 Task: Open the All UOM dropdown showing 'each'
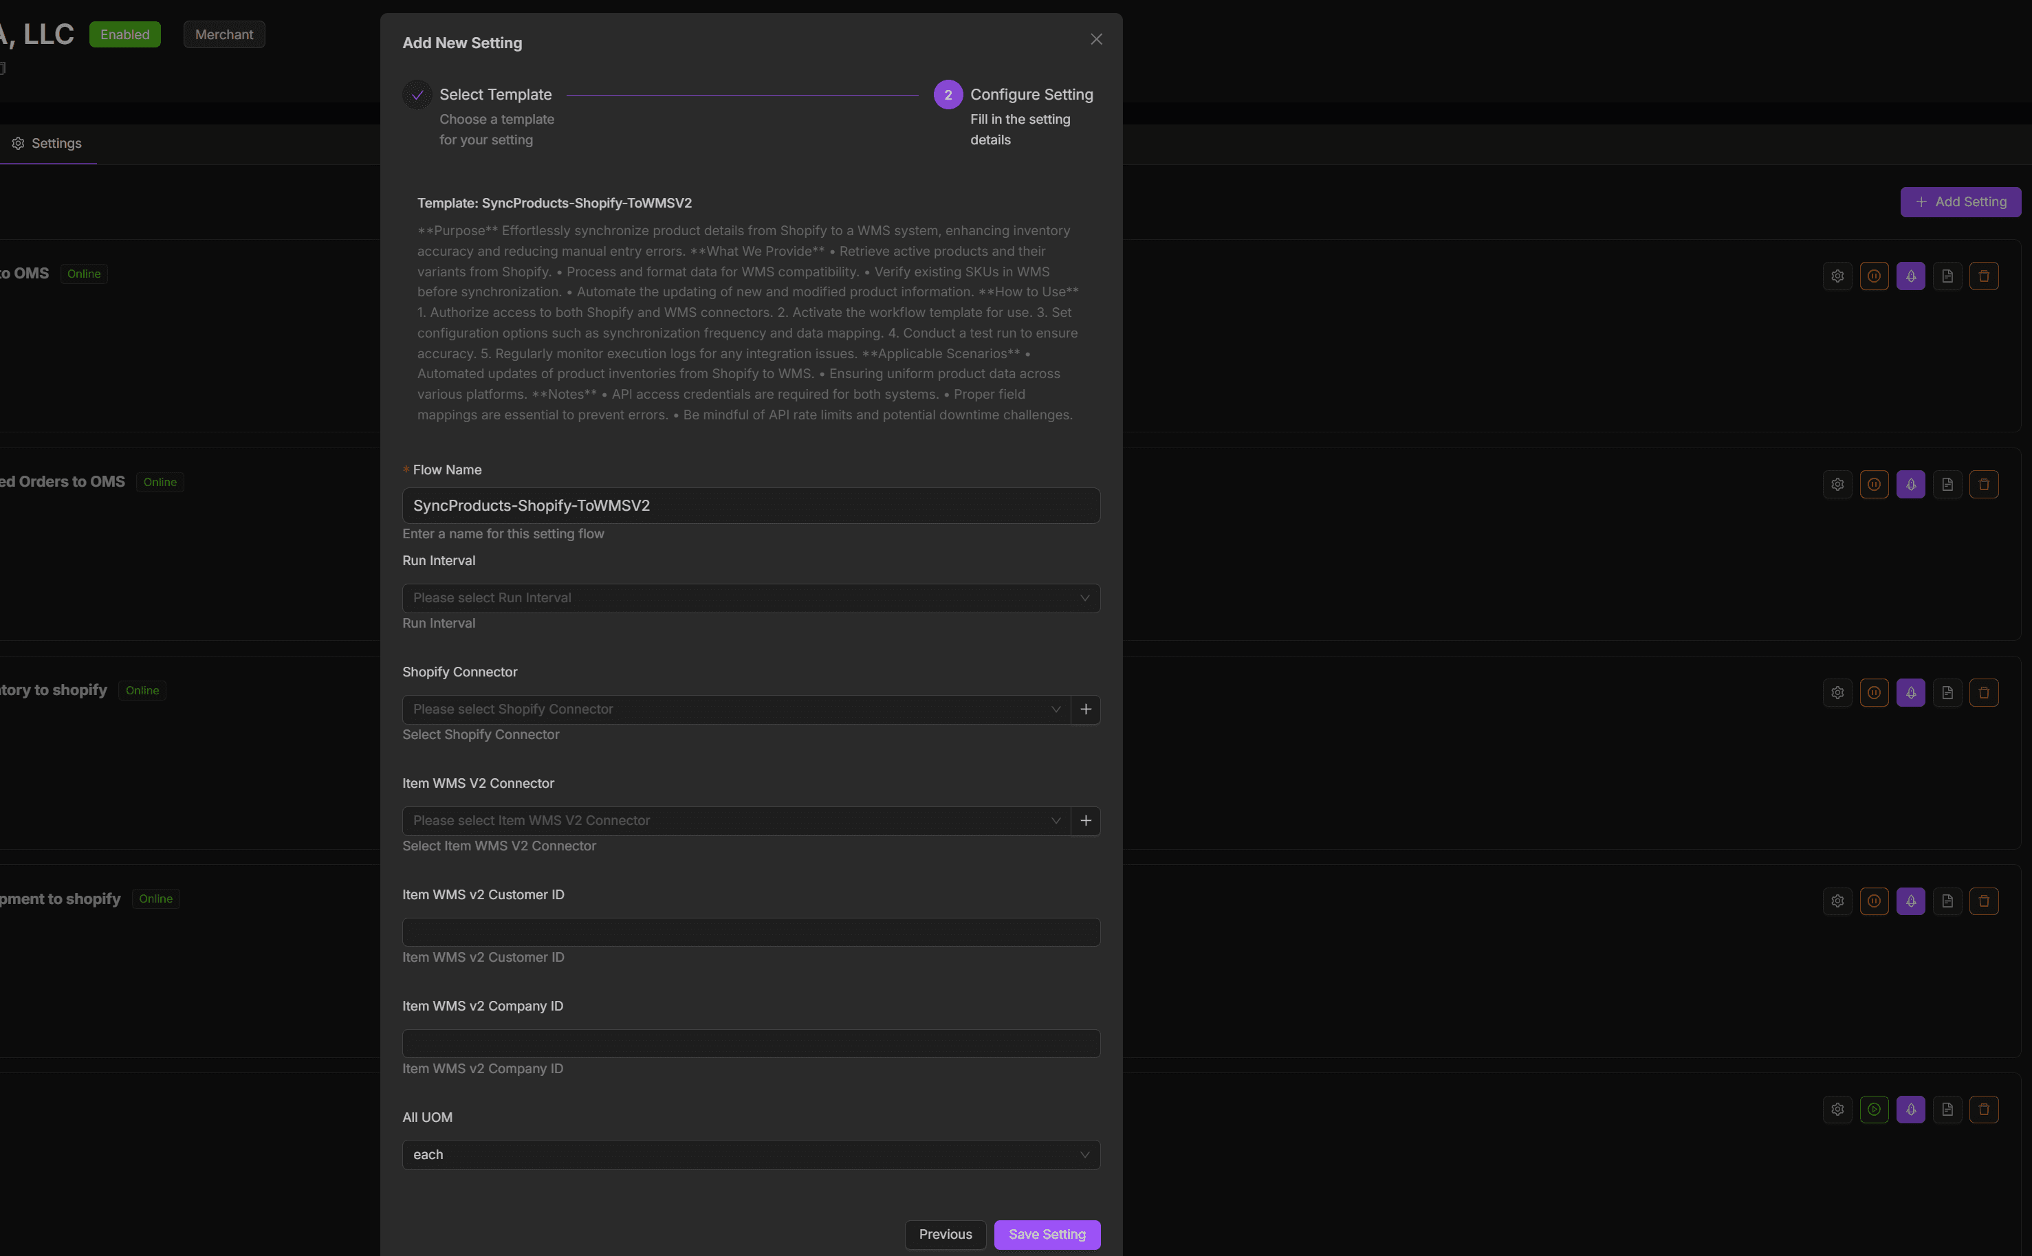tap(750, 1155)
